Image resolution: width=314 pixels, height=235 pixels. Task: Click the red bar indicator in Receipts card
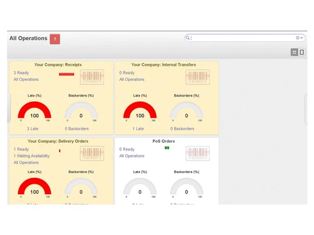coord(67,75)
